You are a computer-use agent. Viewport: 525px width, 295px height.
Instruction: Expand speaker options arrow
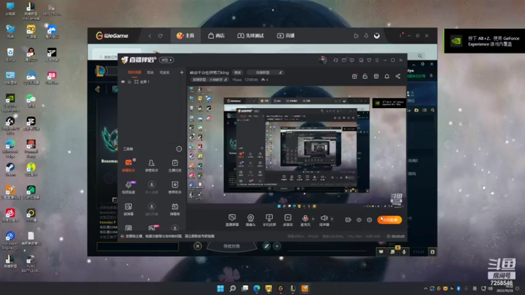point(332,219)
